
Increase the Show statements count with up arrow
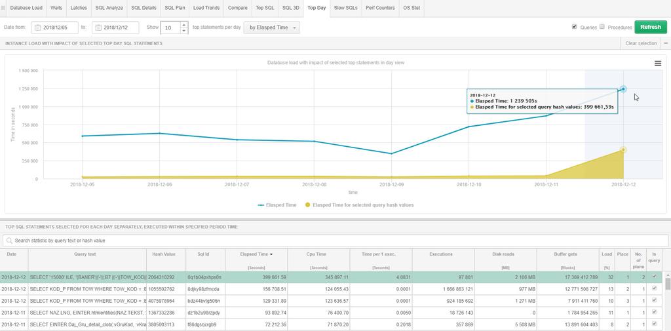[184, 25]
